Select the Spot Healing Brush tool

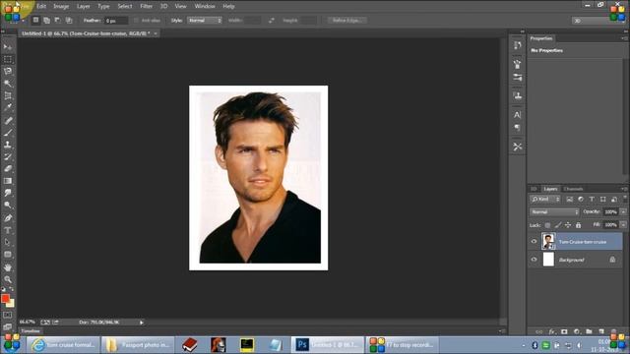(8, 120)
